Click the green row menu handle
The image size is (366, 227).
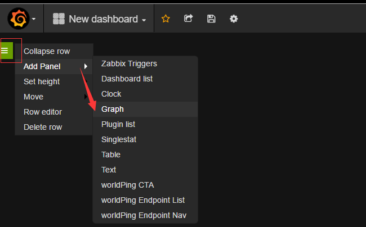(7, 51)
